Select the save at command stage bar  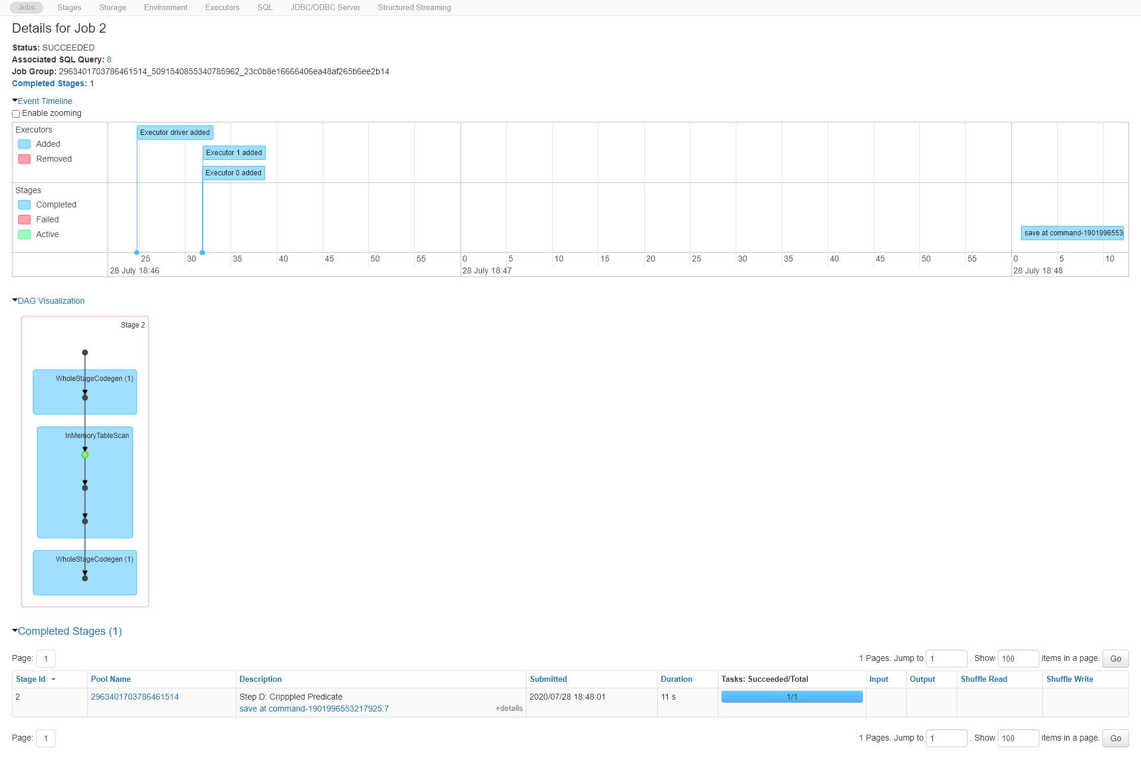pos(1073,233)
